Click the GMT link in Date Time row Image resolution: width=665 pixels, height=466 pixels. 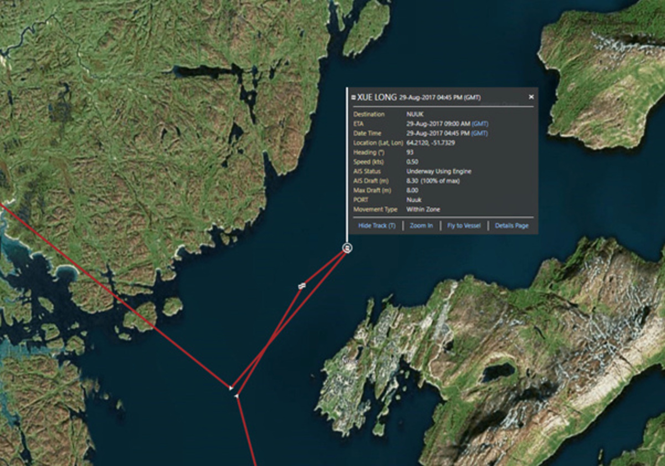[x=479, y=134]
